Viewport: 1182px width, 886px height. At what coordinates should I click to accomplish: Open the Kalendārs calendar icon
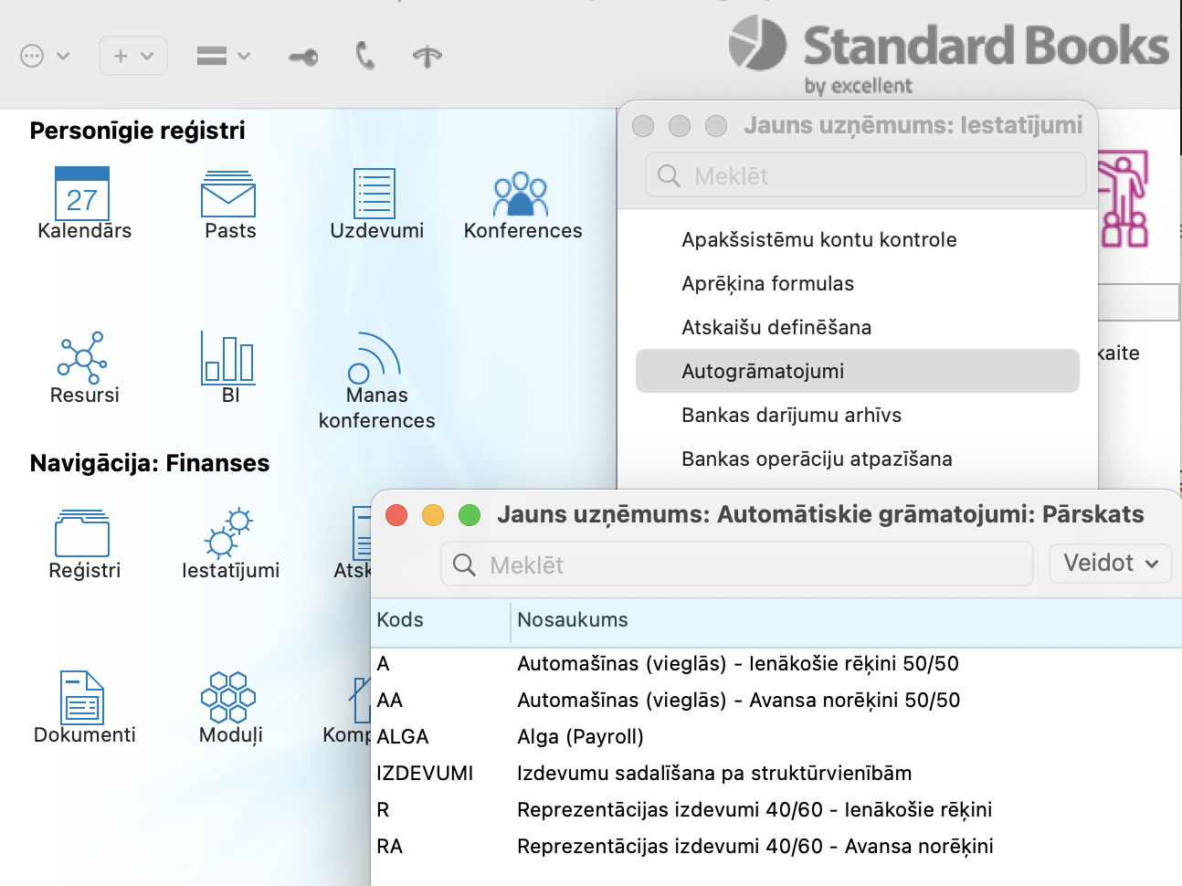(x=82, y=194)
